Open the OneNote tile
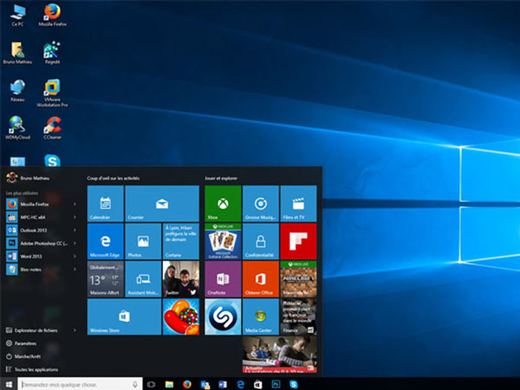This screenshot has height=390, width=520. pyautogui.click(x=223, y=279)
